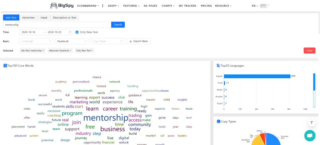
Task: Select the Description or Text tab
Action: (x=65, y=18)
